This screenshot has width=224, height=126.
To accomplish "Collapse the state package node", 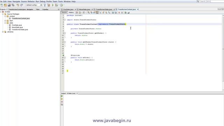I will [x=5, y=23].
